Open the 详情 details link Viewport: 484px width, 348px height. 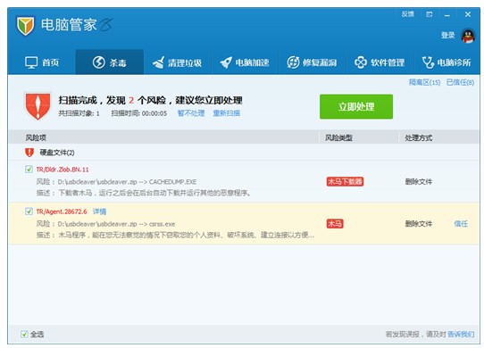click(99, 211)
